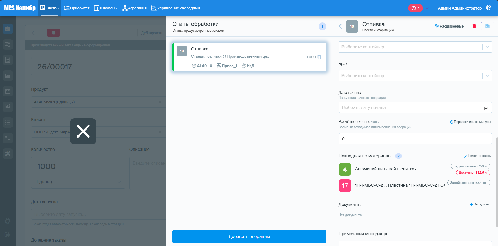
Task: Open Расширенные settings link
Action: click(x=449, y=26)
